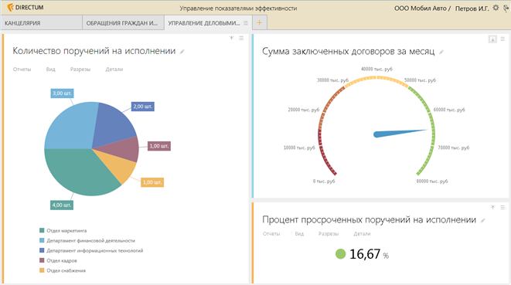Toggle Отдел кадров legend swatch
The height and width of the screenshot is (285, 511).
(x=42, y=260)
